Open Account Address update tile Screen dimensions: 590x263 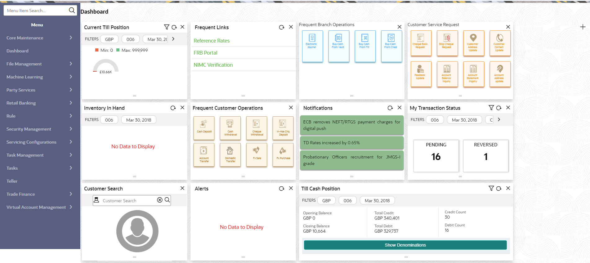click(500, 74)
